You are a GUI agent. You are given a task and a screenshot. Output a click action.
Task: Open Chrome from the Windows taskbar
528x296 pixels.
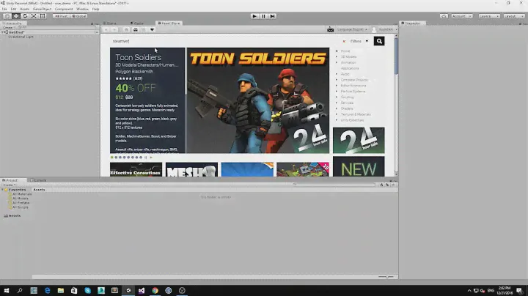pos(155,290)
